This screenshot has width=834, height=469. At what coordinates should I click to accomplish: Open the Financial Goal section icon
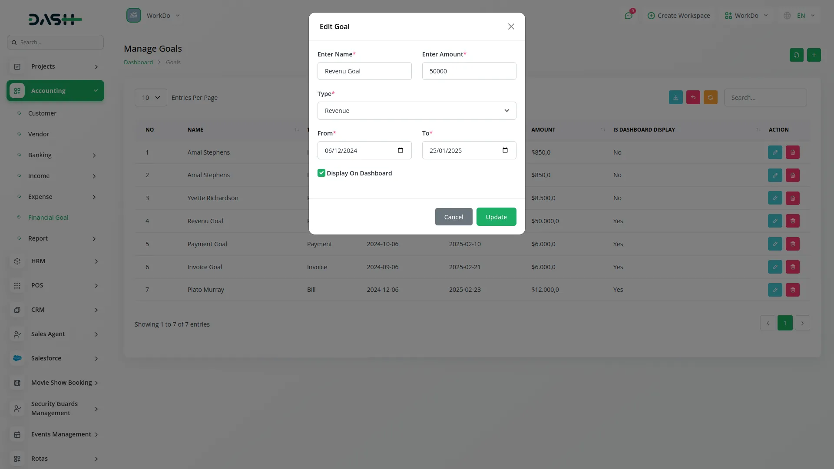(x=19, y=218)
